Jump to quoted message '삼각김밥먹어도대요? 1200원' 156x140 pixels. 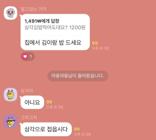55,27
